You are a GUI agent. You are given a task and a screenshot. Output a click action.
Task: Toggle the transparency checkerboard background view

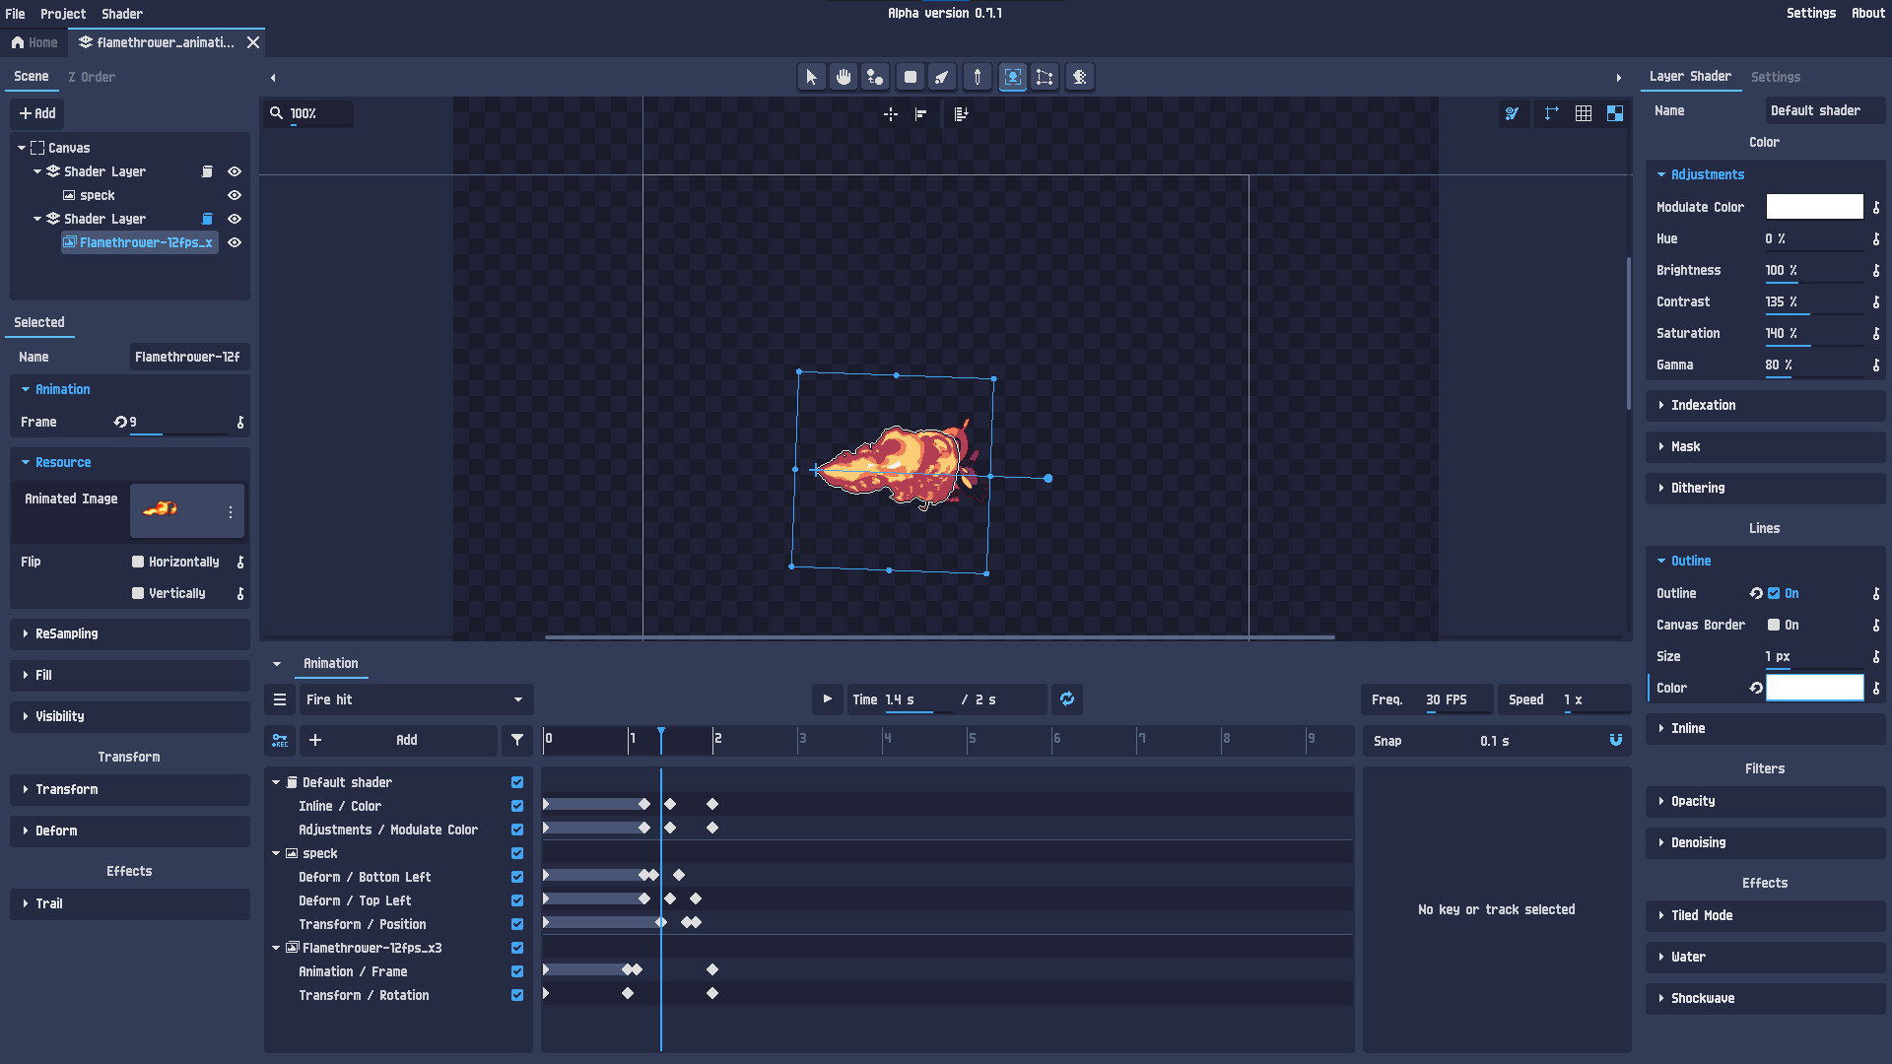1615,113
